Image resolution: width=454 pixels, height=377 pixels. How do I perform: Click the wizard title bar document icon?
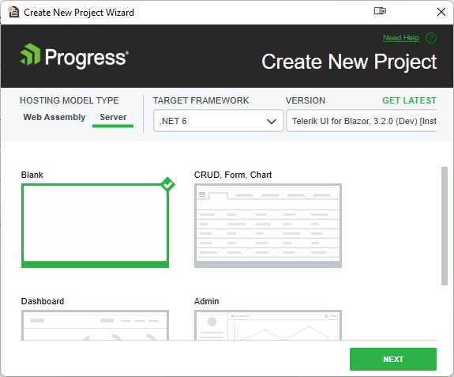(13, 12)
